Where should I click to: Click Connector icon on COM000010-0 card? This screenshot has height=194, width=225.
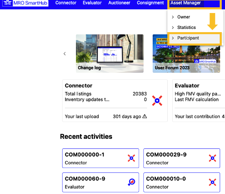coord(212,182)
